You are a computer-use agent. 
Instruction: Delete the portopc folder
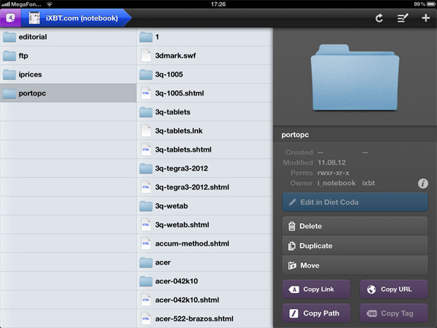[355, 226]
